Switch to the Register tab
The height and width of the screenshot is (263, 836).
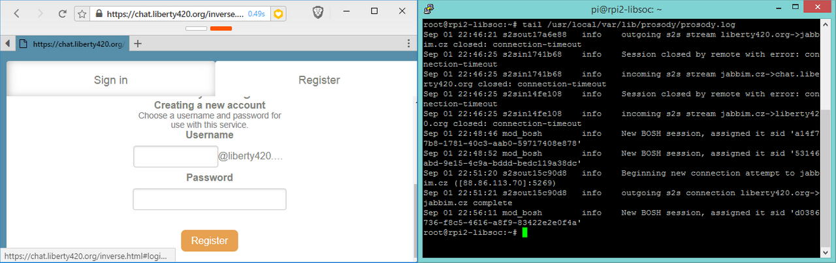(x=319, y=80)
